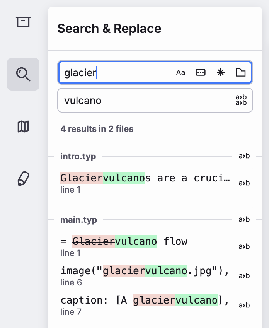Replace all in intro.typ file
The width and height of the screenshot is (269, 328).
(x=244, y=156)
